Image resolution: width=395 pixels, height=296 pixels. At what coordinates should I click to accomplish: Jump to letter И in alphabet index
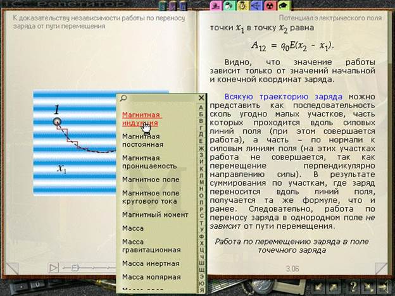pos(201,162)
